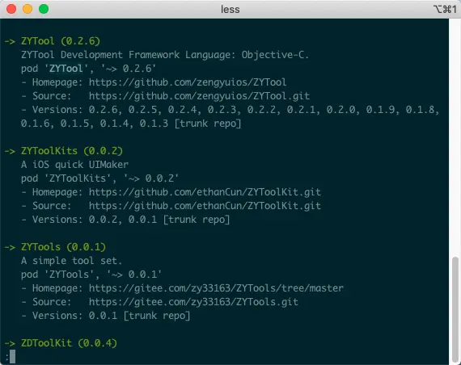Click the ⌥⌘1 window shortcut indicator
Viewport: 461px width, 365px height.
click(x=445, y=10)
